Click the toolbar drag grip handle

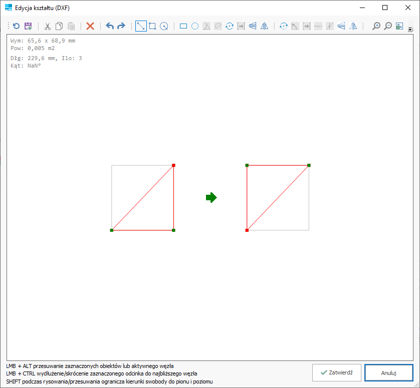(x=9, y=26)
